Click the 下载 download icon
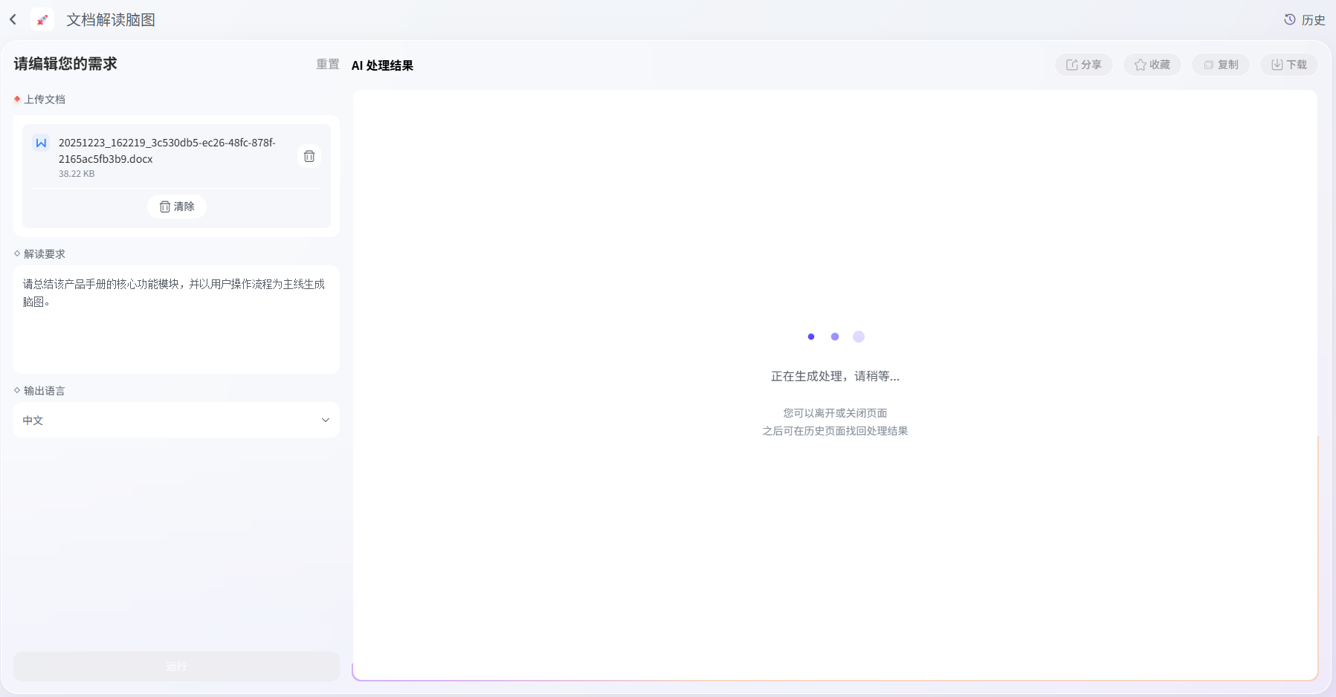1336x697 pixels. click(x=1277, y=65)
